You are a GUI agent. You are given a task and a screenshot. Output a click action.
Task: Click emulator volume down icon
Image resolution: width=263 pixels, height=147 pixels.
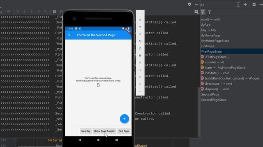pyautogui.click(x=140, y=34)
